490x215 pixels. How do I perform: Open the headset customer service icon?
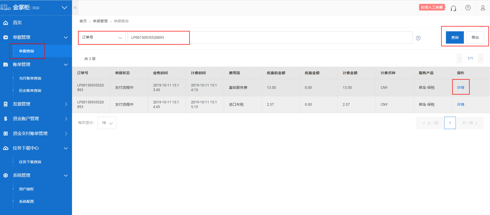pyautogui.click(x=453, y=8)
